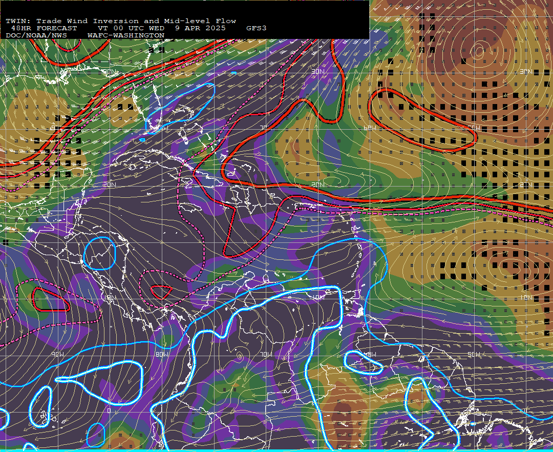The height and width of the screenshot is (452, 553).
Task: Click the easternmost '10N' latitude label
Action: coord(526,297)
